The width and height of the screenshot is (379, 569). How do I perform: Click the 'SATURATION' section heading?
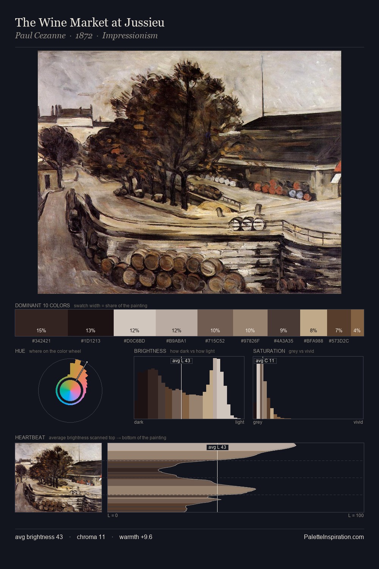coord(269,351)
